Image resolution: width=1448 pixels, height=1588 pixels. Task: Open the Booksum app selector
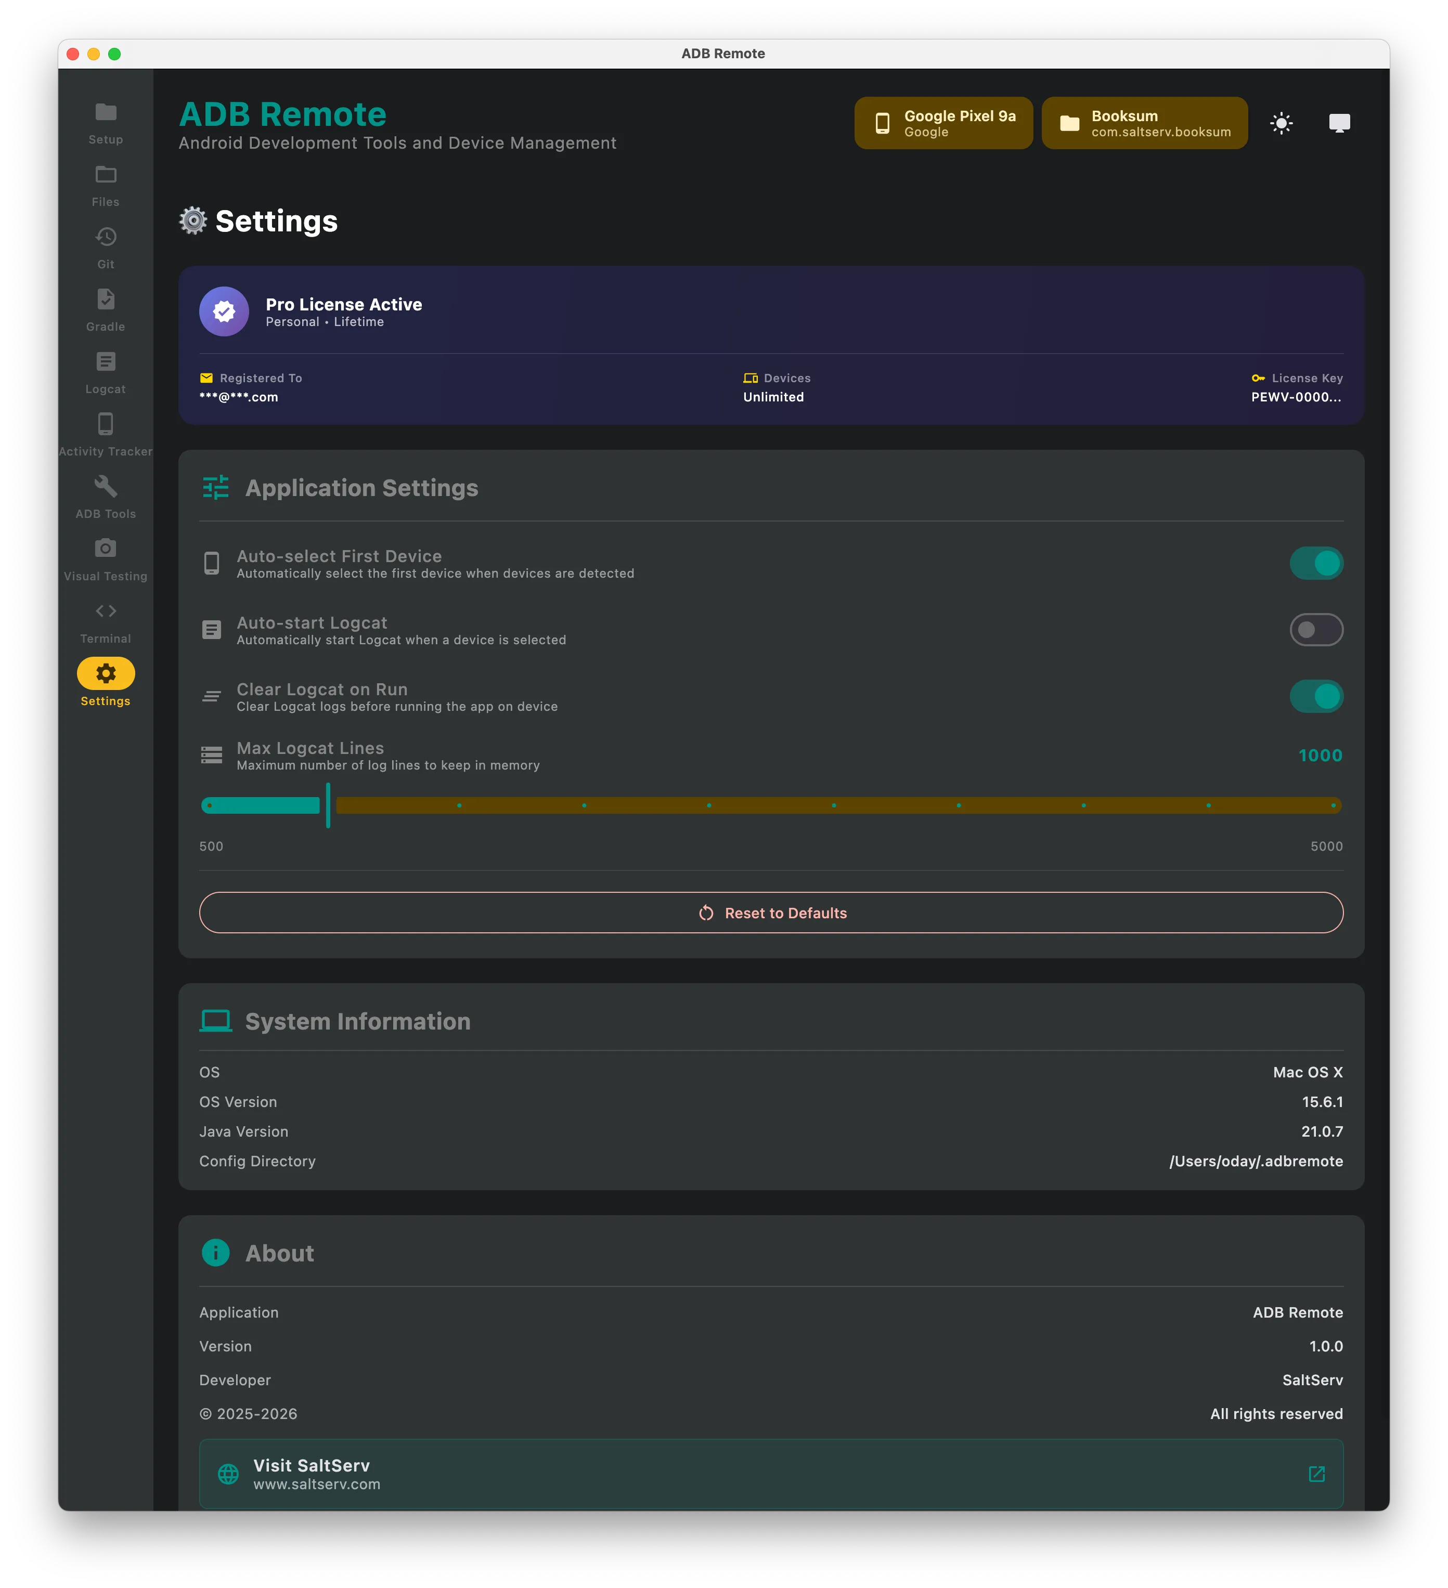(1145, 123)
